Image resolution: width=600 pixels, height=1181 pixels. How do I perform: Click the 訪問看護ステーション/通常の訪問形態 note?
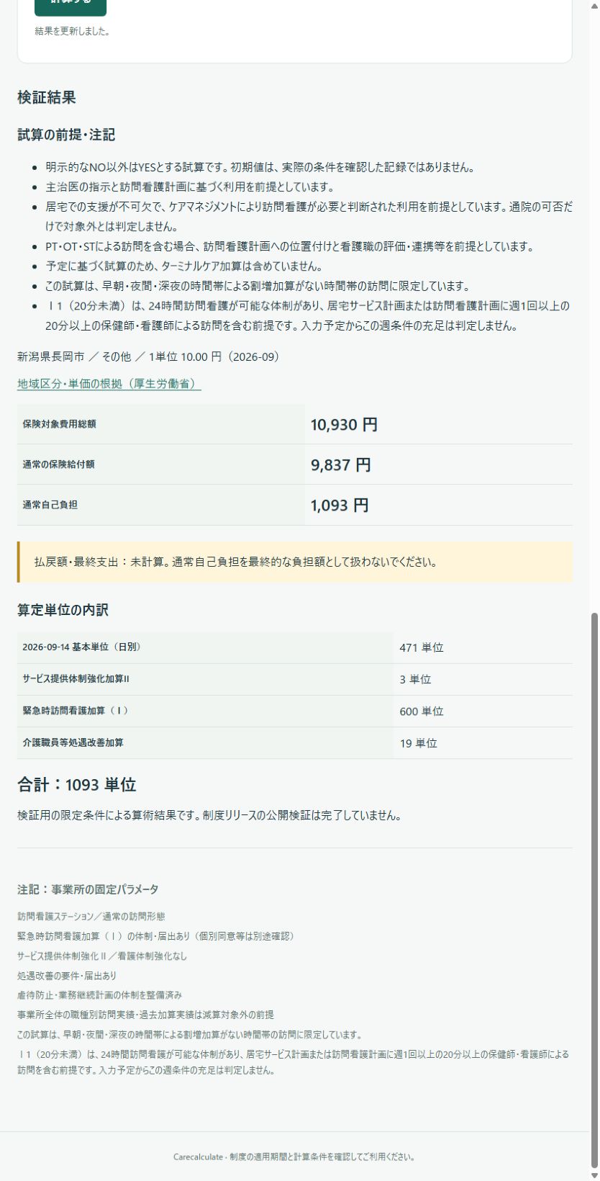click(91, 917)
